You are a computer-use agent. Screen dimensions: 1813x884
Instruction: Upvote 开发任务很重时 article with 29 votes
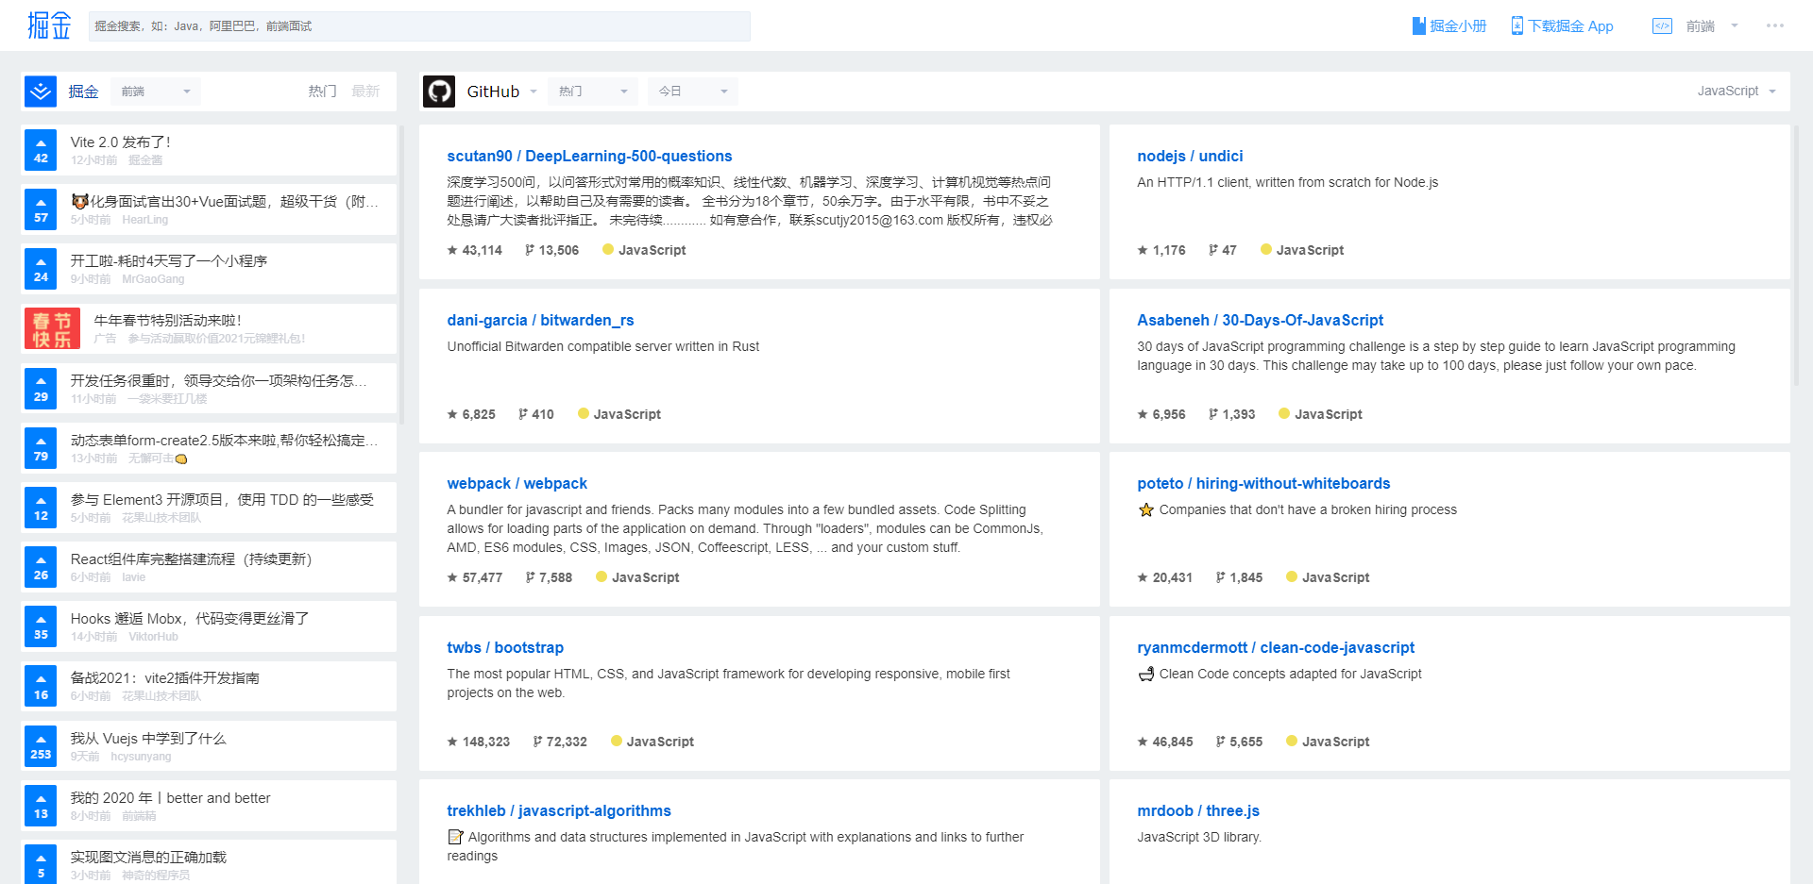[41, 389]
